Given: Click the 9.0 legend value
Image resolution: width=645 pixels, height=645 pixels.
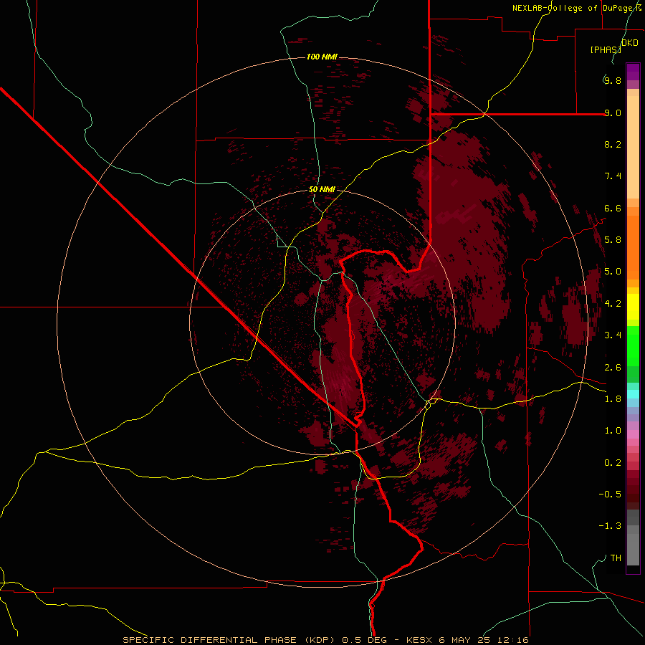Looking at the screenshot, I should coord(613,113).
